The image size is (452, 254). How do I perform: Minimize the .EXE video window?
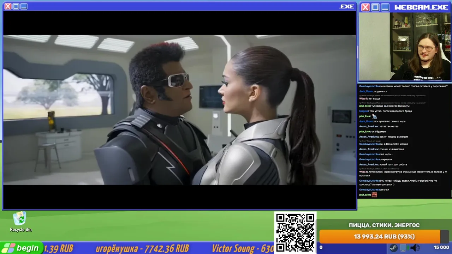(x=24, y=6)
